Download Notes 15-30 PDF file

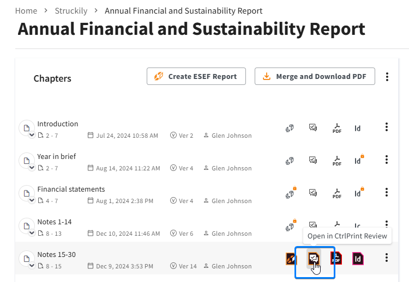[336, 258]
